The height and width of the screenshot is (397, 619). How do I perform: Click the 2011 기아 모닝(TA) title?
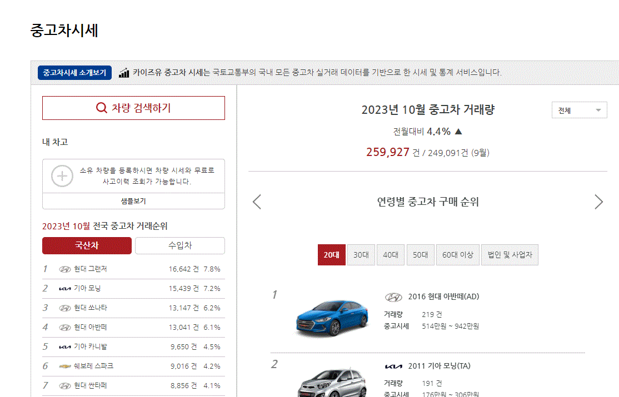(439, 366)
